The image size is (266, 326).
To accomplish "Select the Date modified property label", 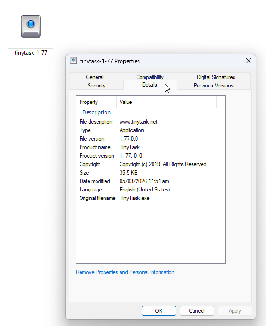I will click(x=95, y=181).
